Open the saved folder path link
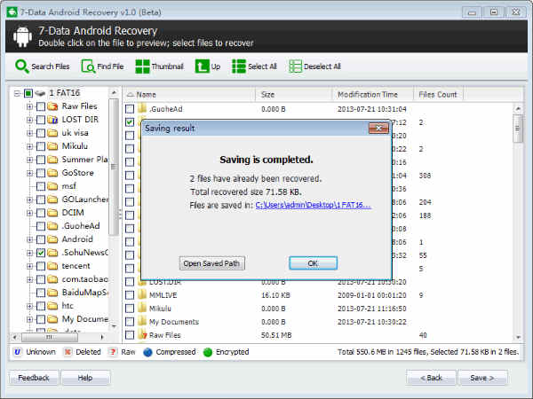This screenshot has height=399, width=533. tap(313, 206)
